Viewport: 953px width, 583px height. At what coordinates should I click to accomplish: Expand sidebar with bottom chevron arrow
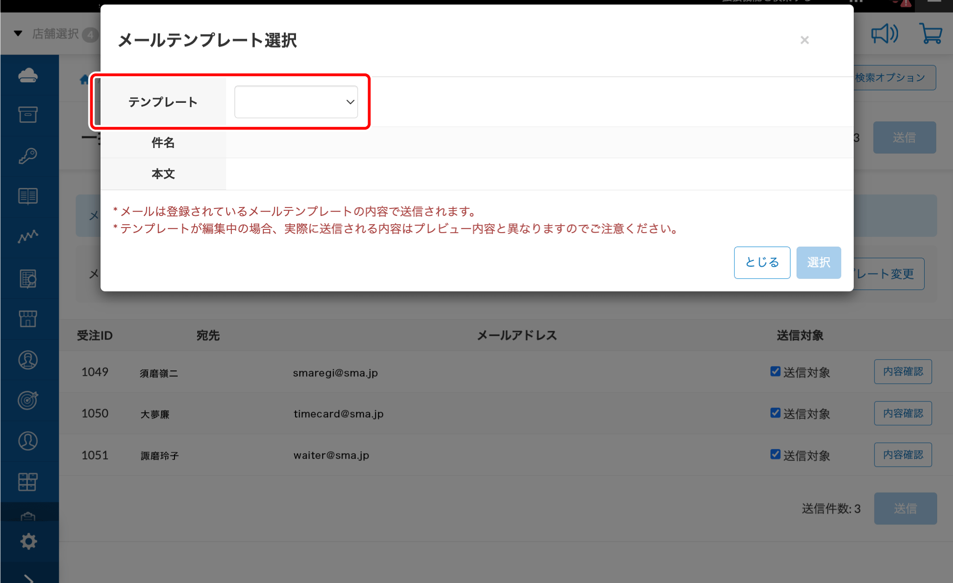click(x=28, y=579)
